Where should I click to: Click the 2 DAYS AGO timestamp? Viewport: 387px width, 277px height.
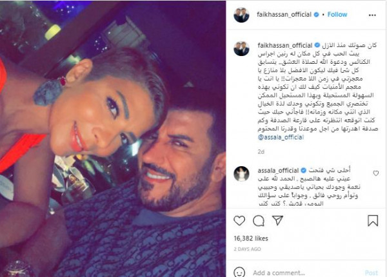[x=247, y=249]
